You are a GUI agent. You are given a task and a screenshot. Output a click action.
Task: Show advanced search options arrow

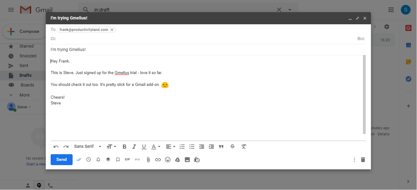pyautogui.click(x=290, y=10)
